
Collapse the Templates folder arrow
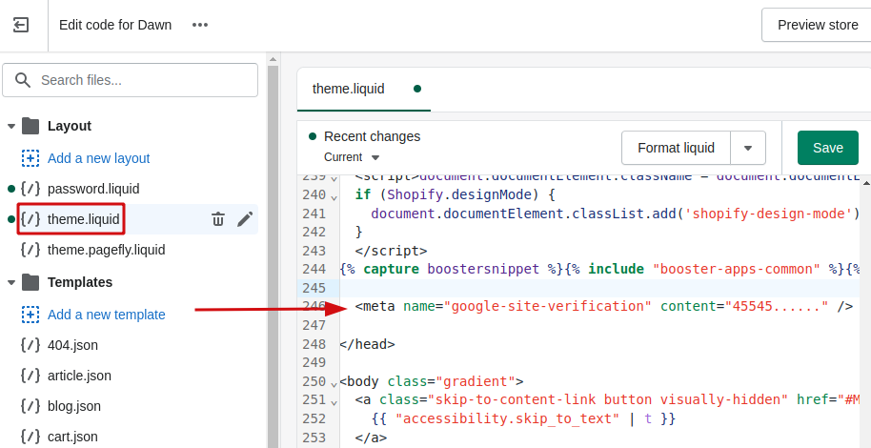tap(10, 282)
